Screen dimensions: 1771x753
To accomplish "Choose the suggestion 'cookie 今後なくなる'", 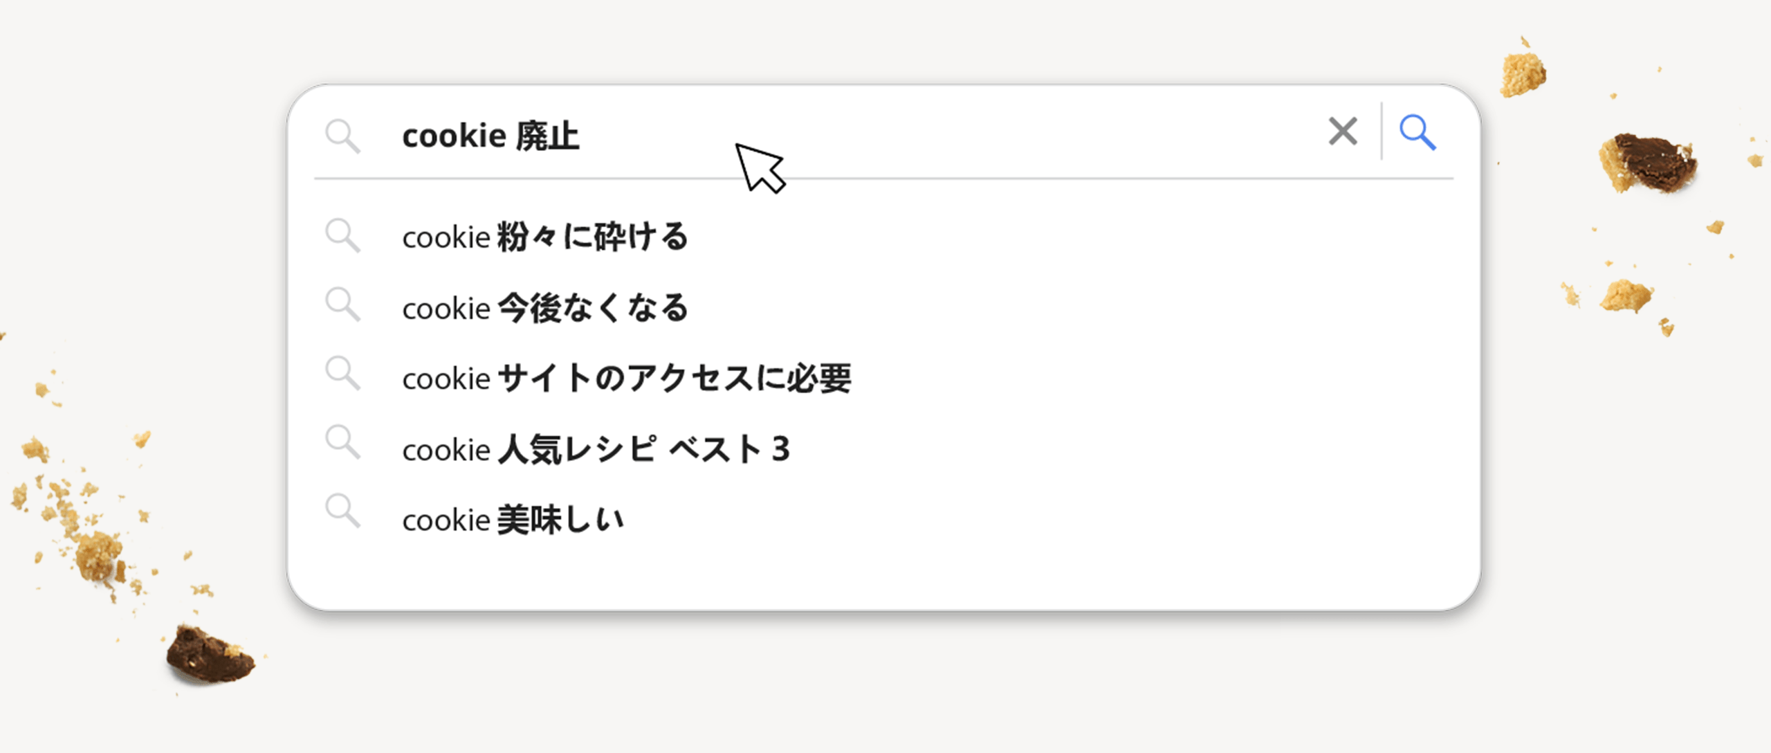I will [x=545, y=308].
